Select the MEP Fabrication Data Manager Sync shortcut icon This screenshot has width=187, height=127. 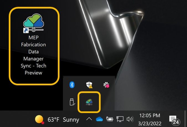pyautogui.click(x=34, y=23)
